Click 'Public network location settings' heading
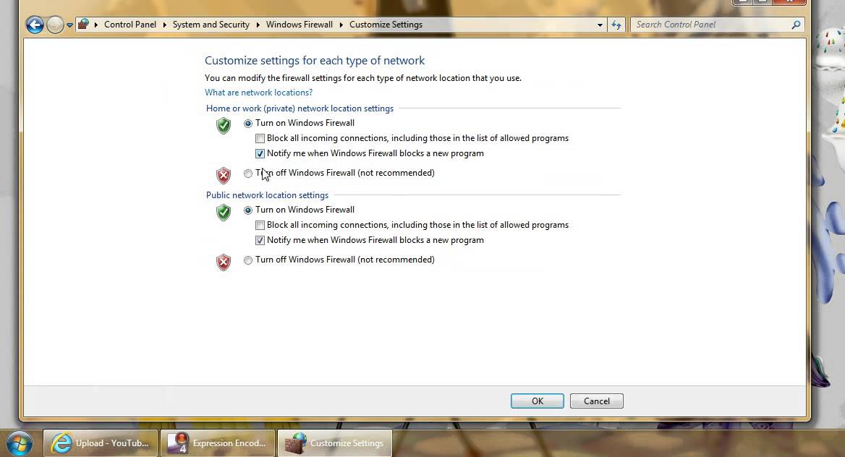This screenshot has width=845, height=457. (x=267, y=195)
